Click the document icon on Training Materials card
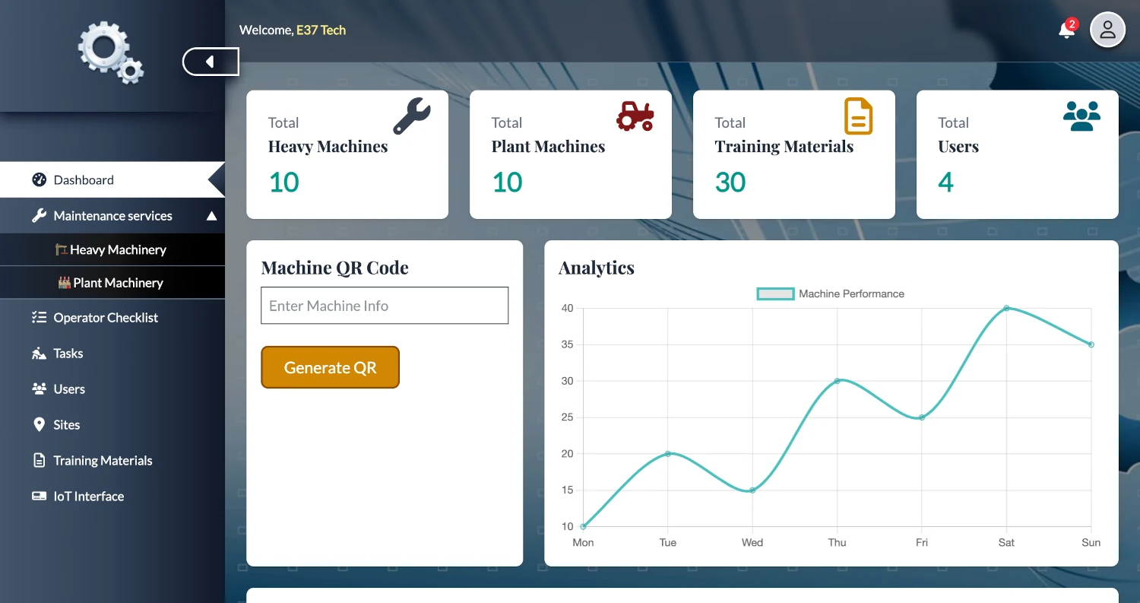Viewport: 1140px width, 603px height. tap(859, 116)
